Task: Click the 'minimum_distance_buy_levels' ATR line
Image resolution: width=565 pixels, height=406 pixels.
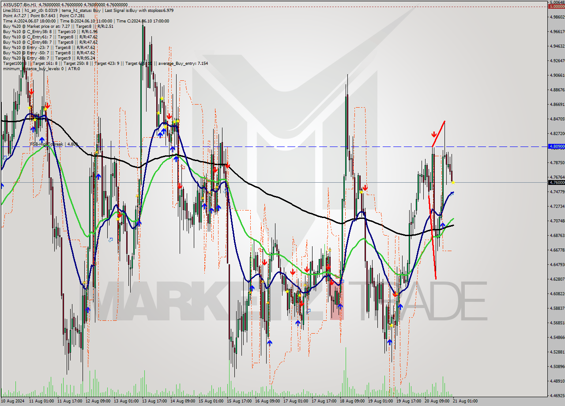Action: [x=41, y=68]
